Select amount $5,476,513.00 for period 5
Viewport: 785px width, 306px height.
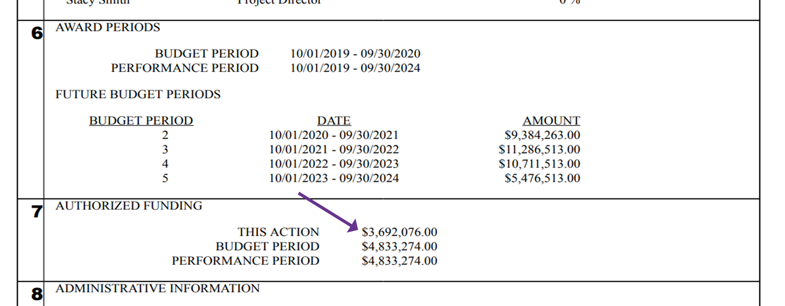[x=542, y=179]
